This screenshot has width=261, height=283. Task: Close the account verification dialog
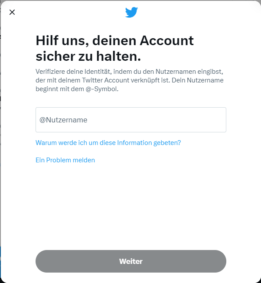click(x=12, y=12)
